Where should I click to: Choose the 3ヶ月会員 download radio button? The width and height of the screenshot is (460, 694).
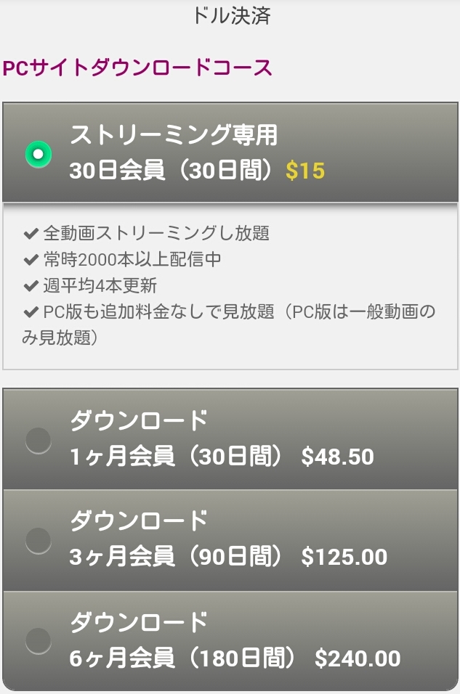[38, 540]
